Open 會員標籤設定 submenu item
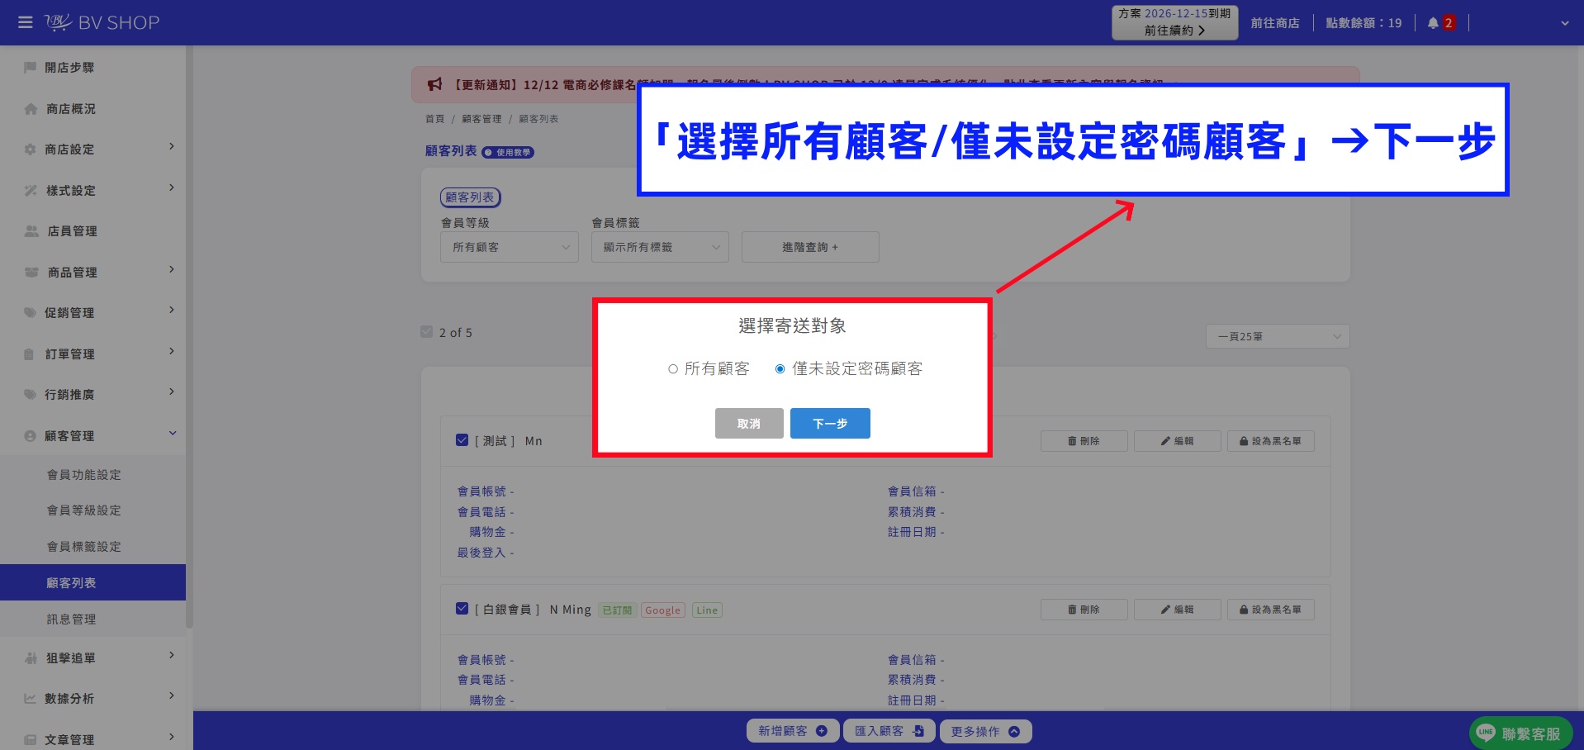The image size is (1584, 750). [x=84, y=547]
